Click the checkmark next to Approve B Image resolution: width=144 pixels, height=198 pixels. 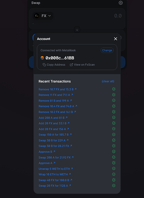pos(114,151)
